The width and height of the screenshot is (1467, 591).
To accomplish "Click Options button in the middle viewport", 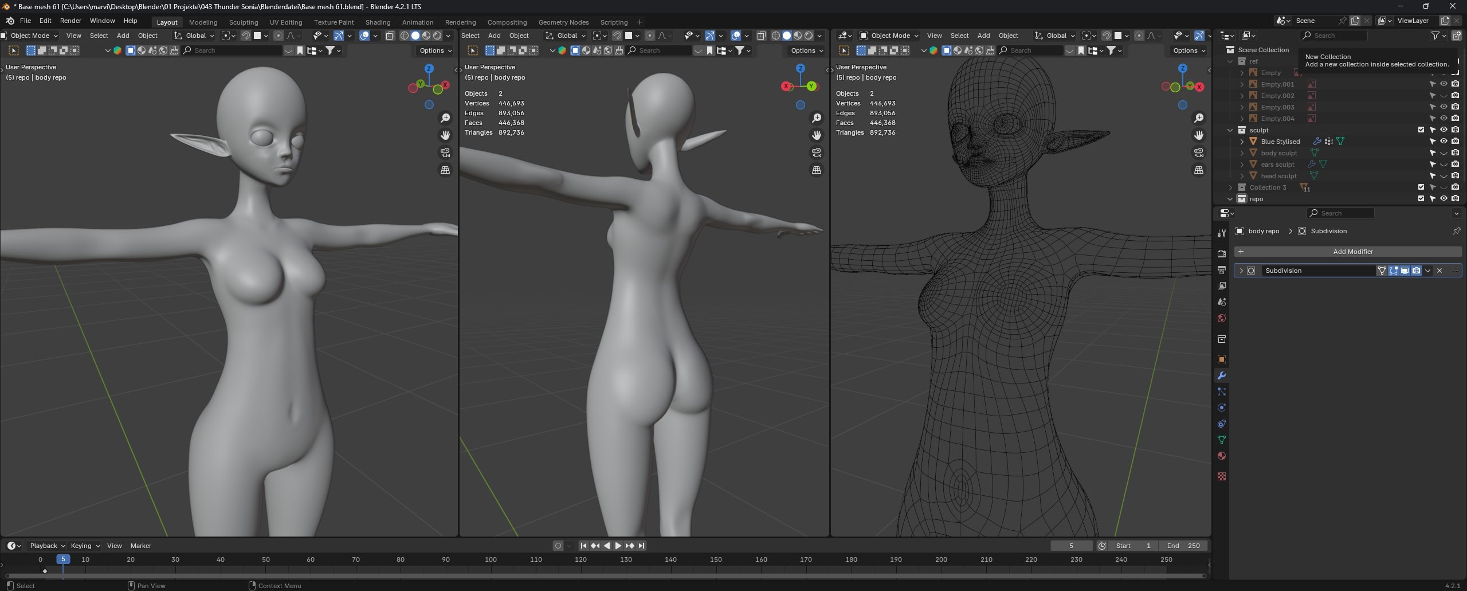I will [x=806, y=50].
